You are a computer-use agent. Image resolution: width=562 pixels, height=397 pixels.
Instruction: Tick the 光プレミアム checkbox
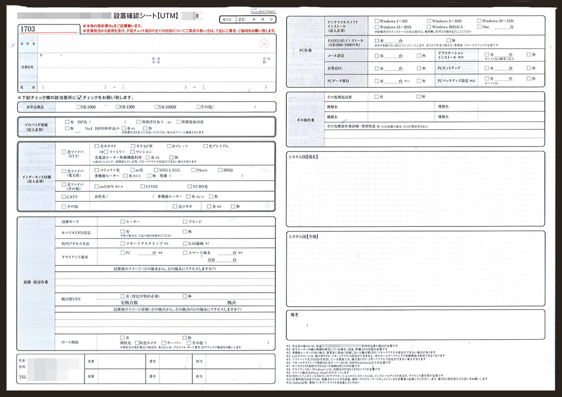pos(205,146)
